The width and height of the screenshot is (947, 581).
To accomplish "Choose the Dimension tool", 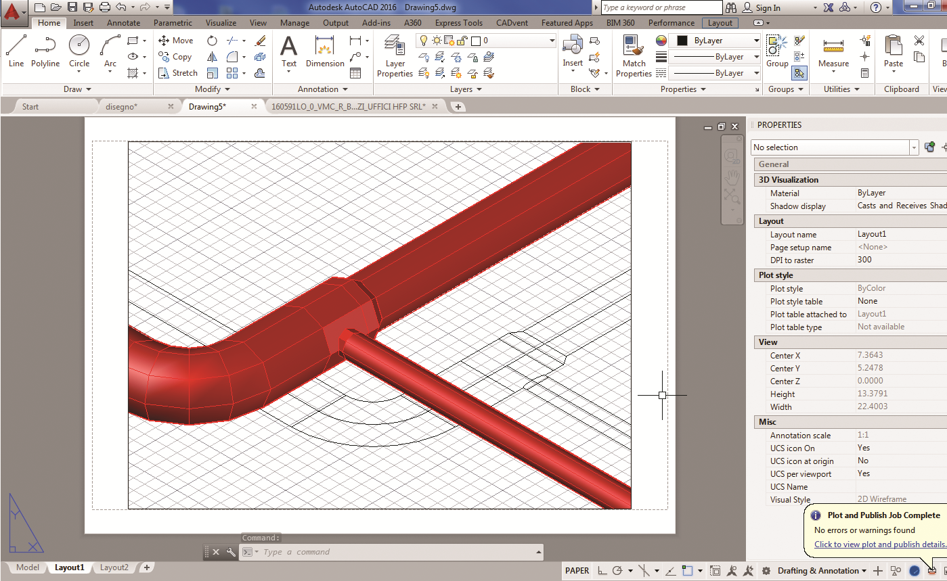I will pos(325,51).
